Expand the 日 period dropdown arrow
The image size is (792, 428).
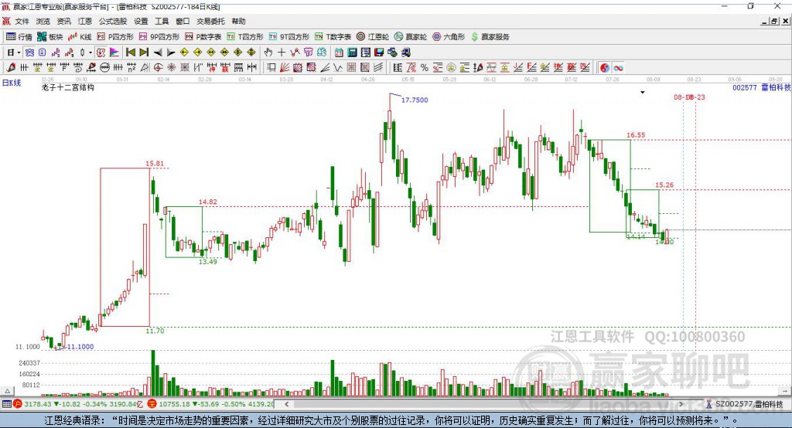pos(19,53)
